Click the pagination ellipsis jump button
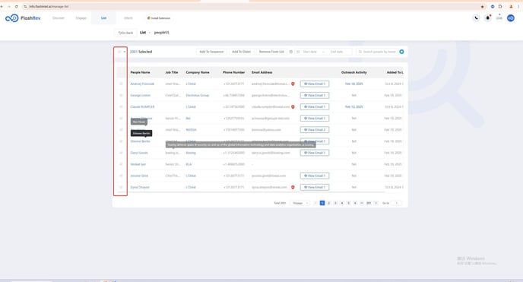 tap(362, 203)
